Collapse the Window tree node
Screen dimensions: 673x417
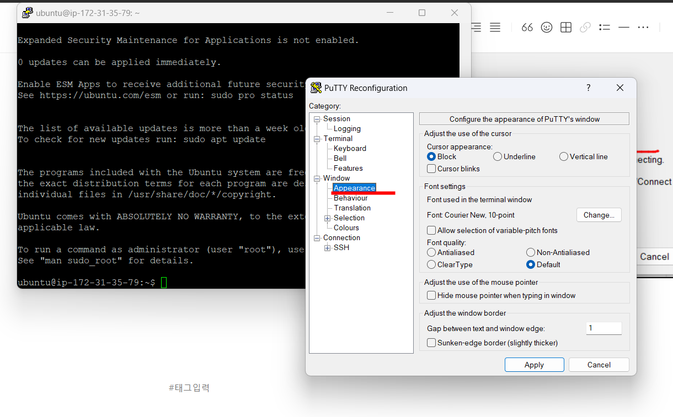317,178
